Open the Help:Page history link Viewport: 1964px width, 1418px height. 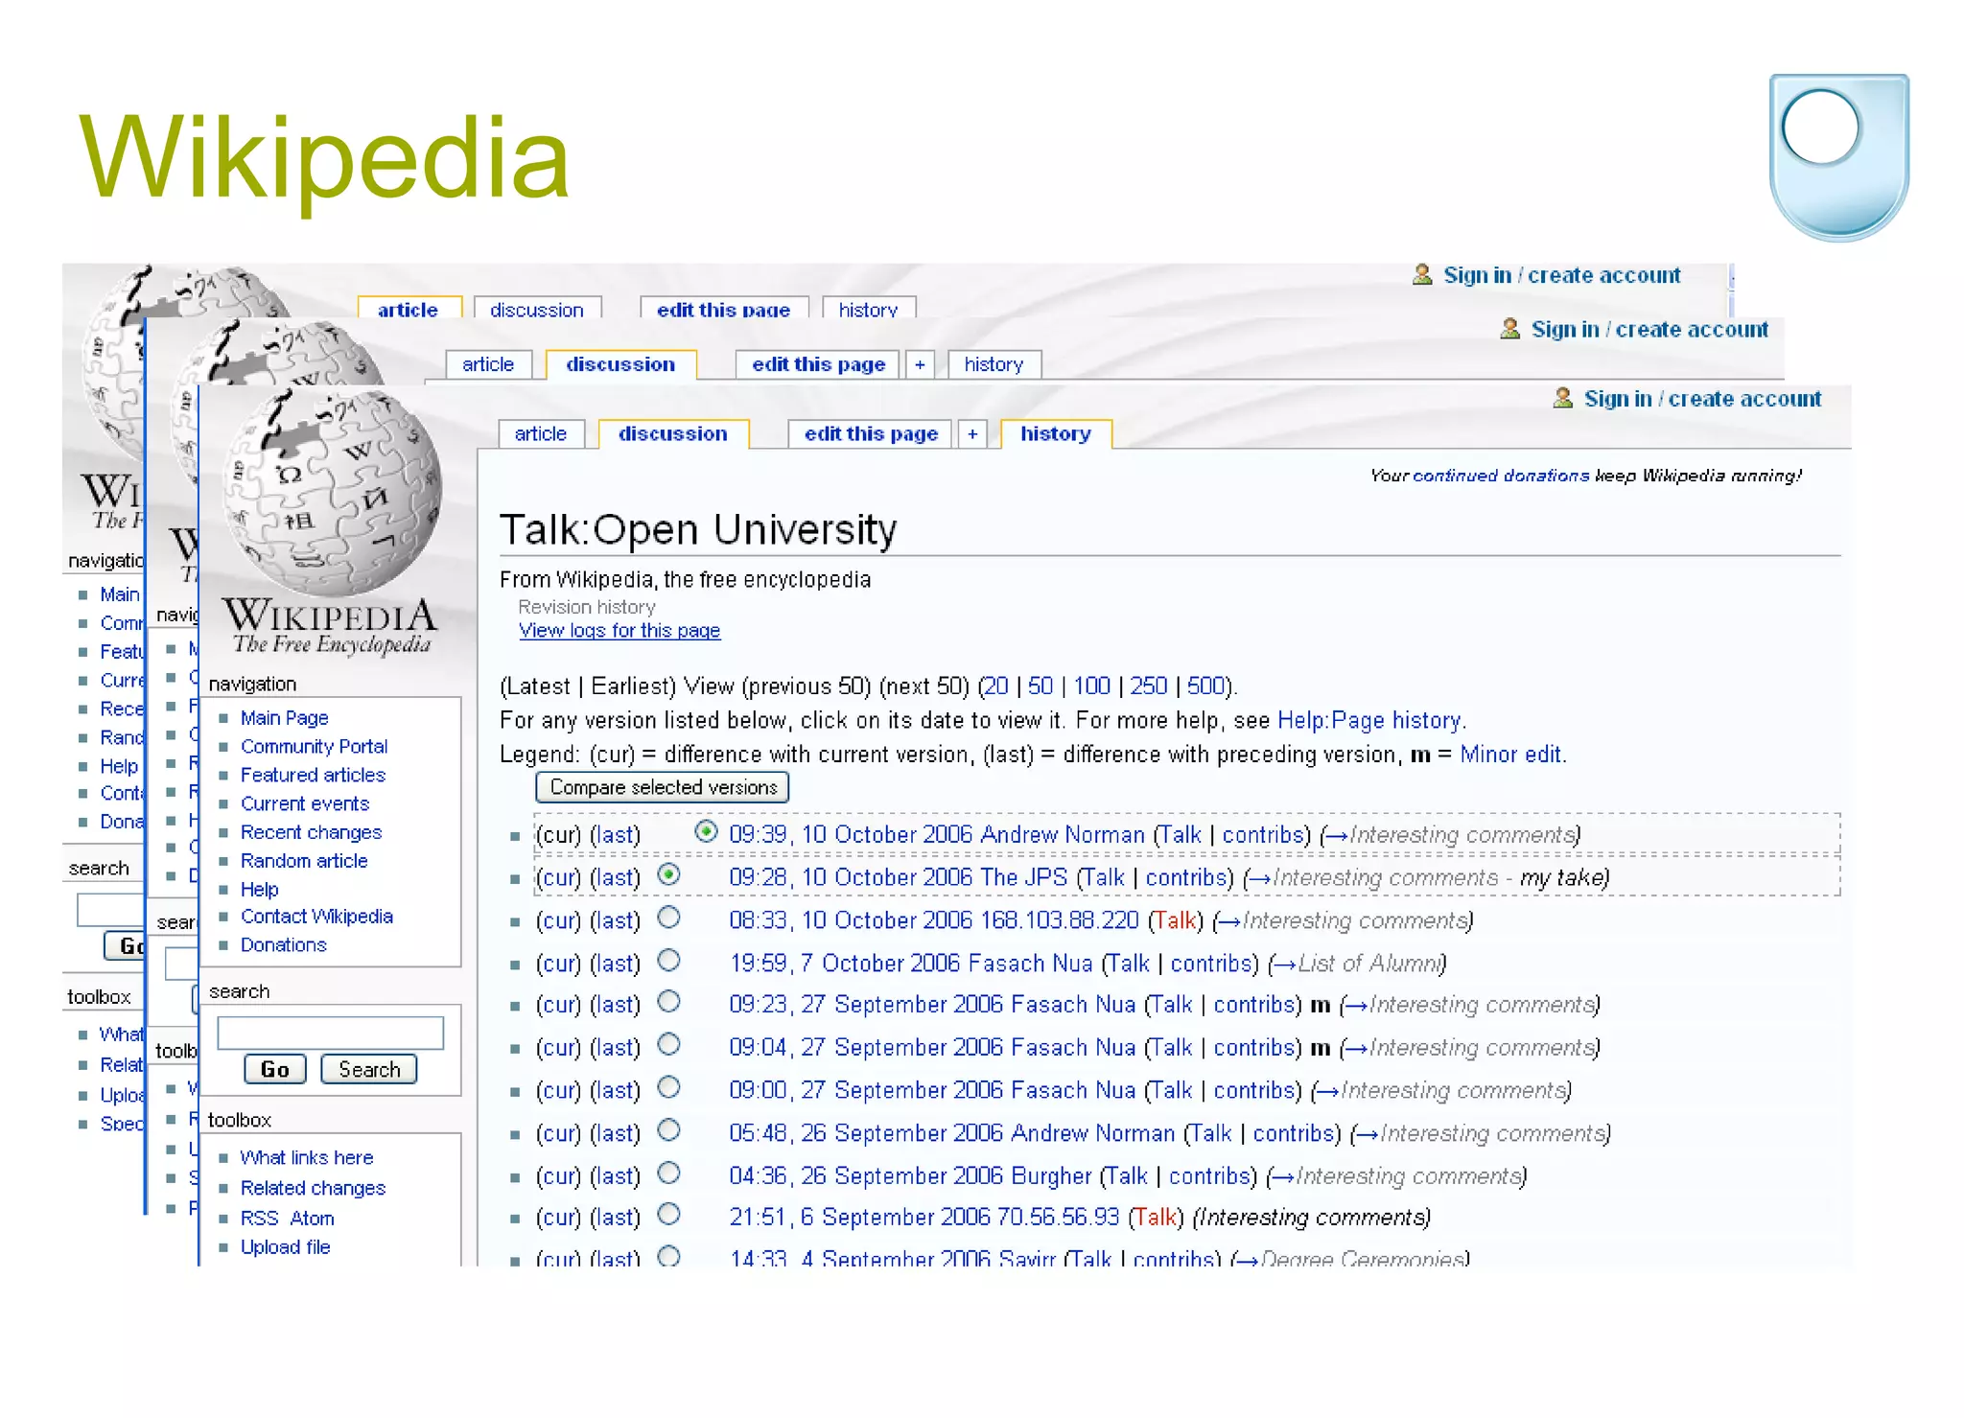(x=1369, y=720)
